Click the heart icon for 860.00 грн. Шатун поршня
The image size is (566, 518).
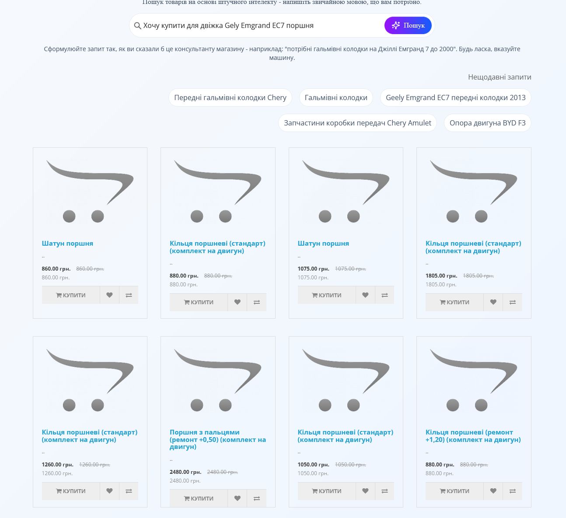pos(109,295)
